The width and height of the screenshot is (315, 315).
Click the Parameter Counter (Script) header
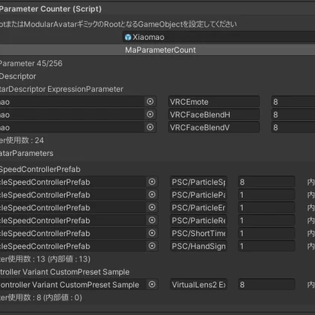click(50, 9)
